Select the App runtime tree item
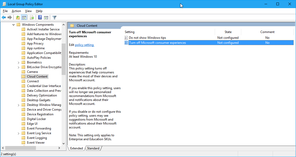This screenshot has width=296, height=157. coord(36,48)
